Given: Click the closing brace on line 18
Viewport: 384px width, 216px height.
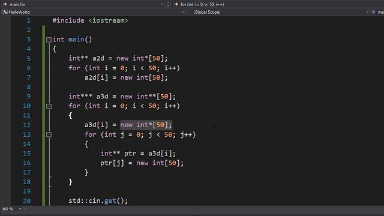Looking at the screenshot, I should pos(70,182).
